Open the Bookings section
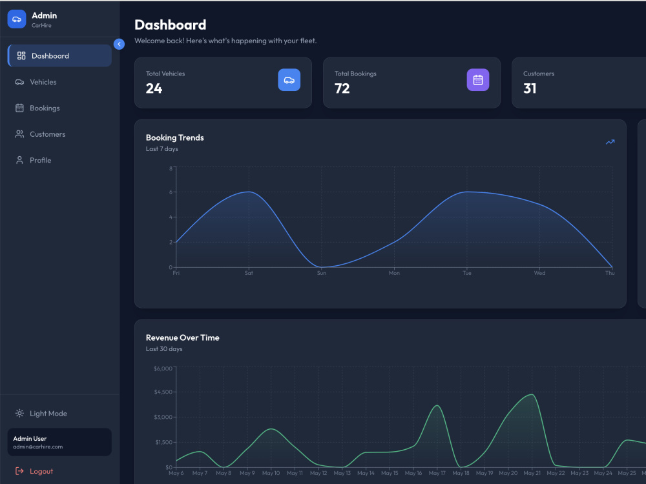The height and width of the screenshot is (484, 646). (59, 108)
